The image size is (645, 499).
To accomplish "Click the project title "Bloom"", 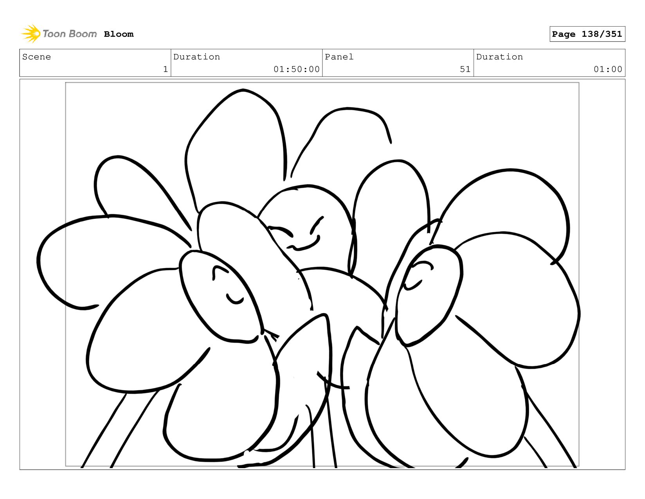I will (x=119, y=34).
